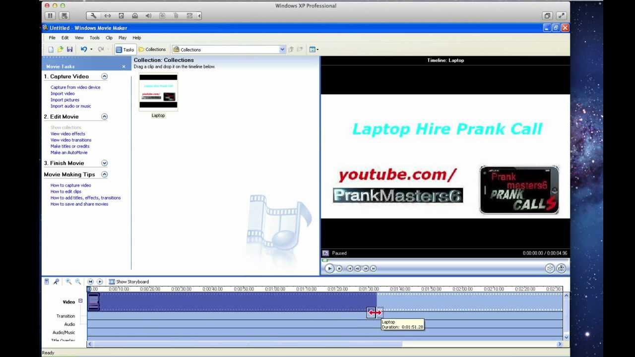The image size is (635, 357).
Task: Click the preview seek bar
Action: point(445,260)
